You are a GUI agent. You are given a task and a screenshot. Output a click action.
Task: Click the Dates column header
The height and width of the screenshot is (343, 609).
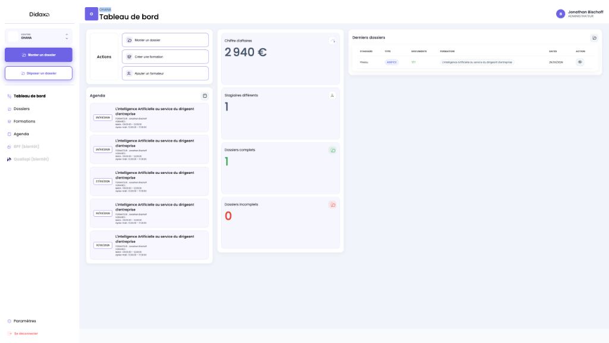pyautogui.click(x=553, y=51)
